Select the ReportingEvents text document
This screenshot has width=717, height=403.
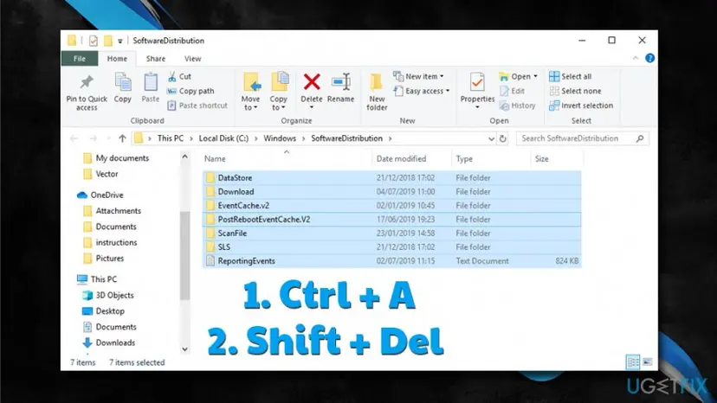click(x=392, y=261)
